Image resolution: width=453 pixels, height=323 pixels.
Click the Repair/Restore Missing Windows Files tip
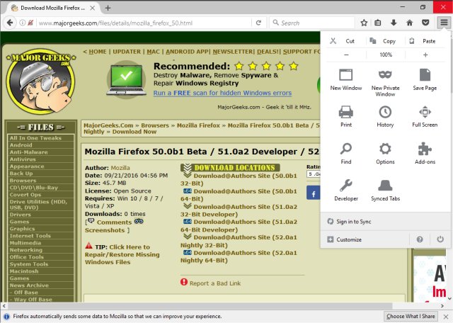coord(122,254)
